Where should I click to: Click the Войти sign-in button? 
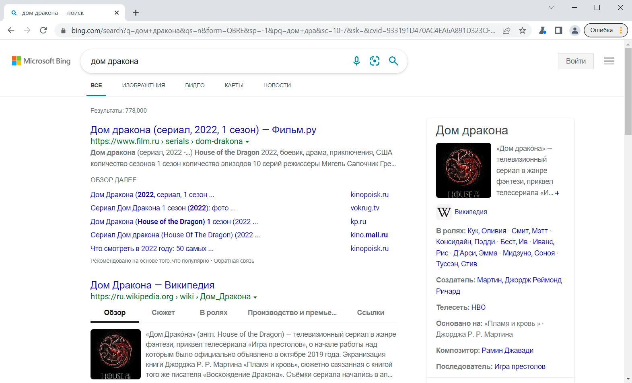point(576,61)
